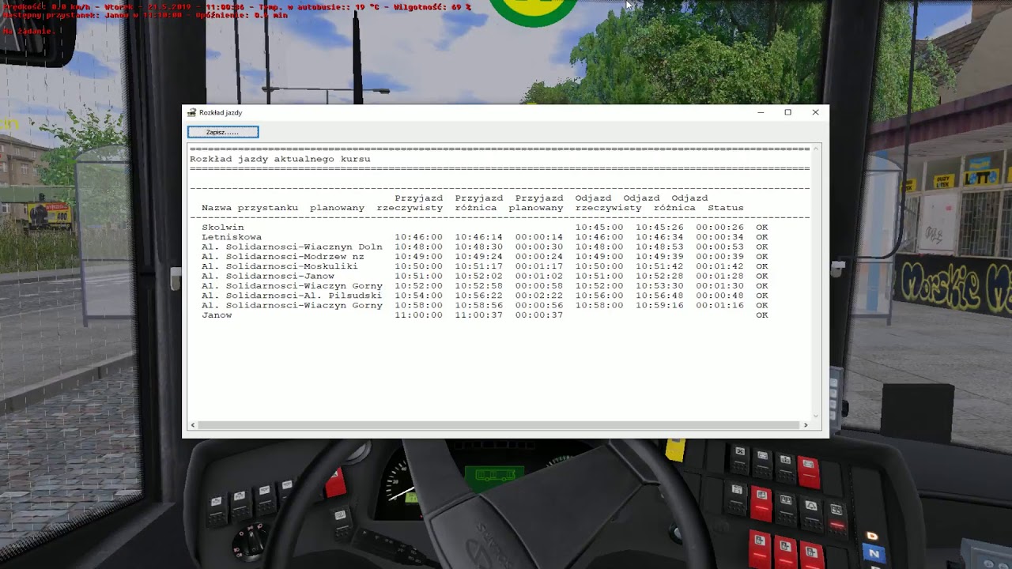Click the 11:00:37 actual arrival time

point(479,315)
